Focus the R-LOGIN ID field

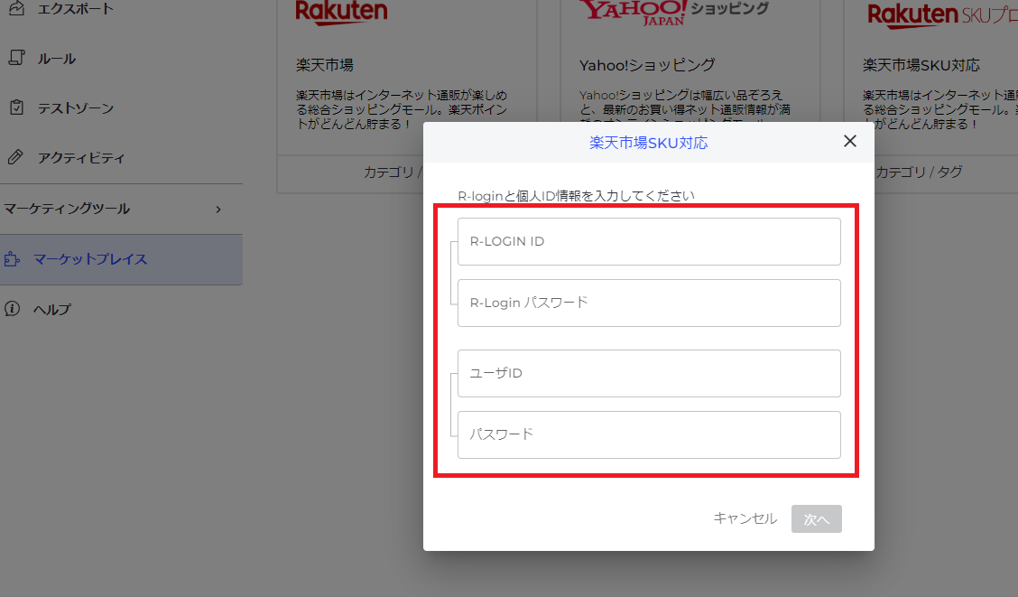649,242
